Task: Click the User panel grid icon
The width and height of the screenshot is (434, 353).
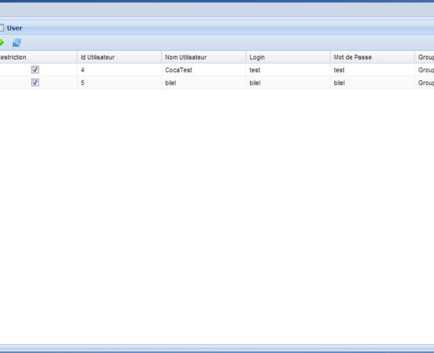Action: point(2,28)
